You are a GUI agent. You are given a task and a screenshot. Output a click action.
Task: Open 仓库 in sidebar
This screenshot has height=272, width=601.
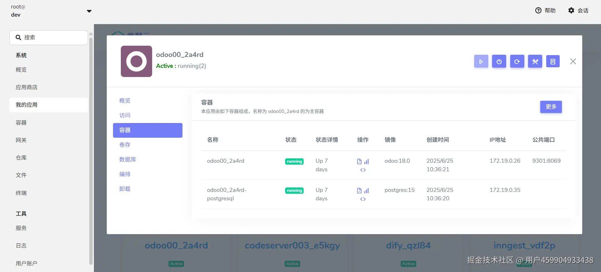tap(49, 158)
